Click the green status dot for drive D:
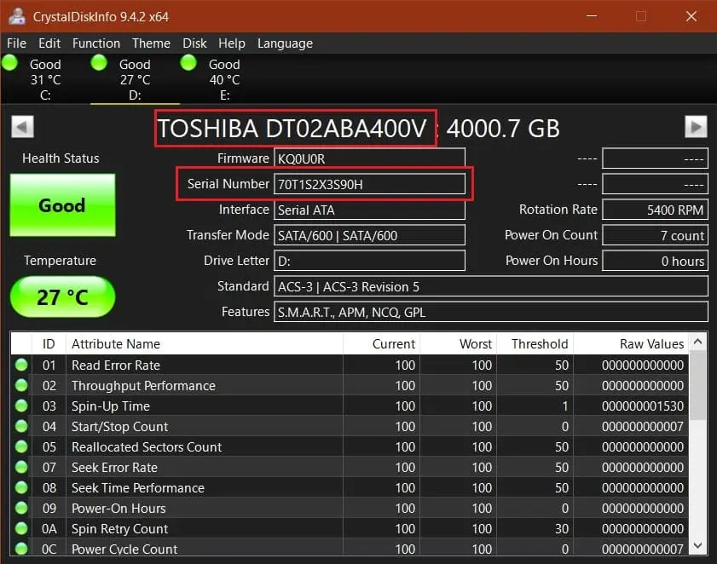Viewport: 717px width, 564px height. 99,62
